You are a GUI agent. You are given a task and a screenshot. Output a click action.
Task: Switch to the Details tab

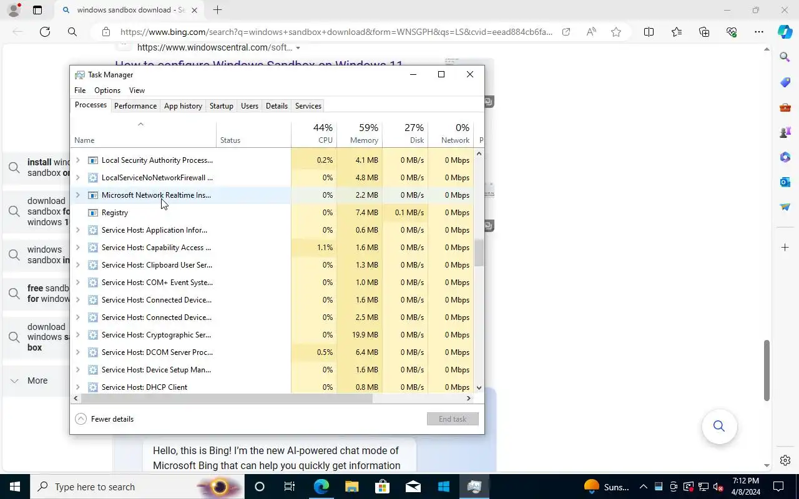click(277, 106)
